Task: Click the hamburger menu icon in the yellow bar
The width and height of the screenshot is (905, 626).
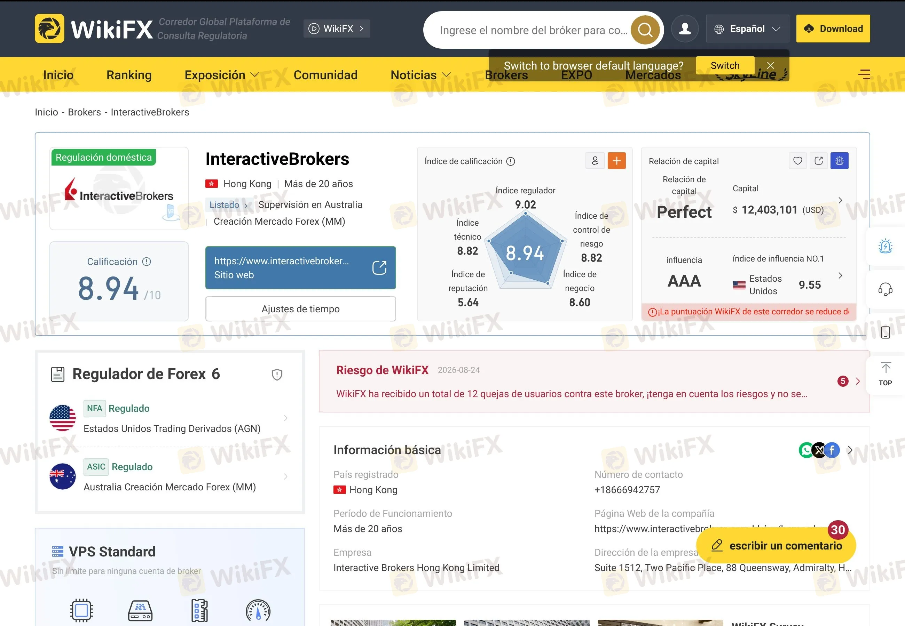Action: pyautogui.click(x=864, y=74)
